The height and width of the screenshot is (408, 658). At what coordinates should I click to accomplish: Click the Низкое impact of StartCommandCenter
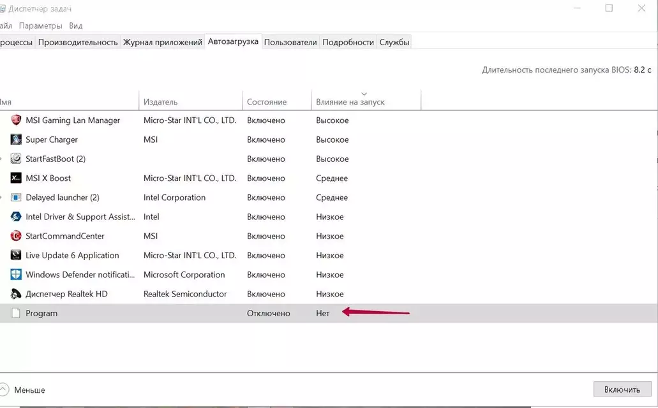[x=330, y=236]
